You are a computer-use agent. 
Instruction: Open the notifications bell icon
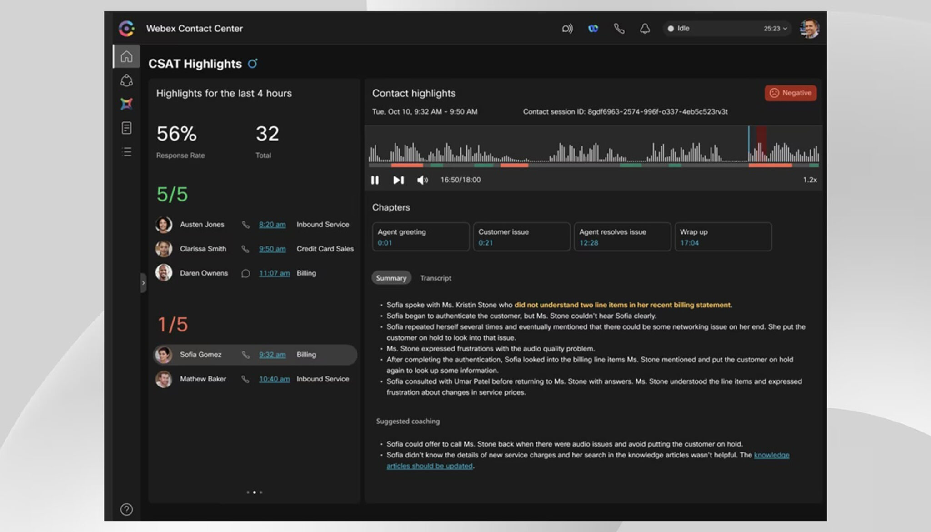coord(645,29)
